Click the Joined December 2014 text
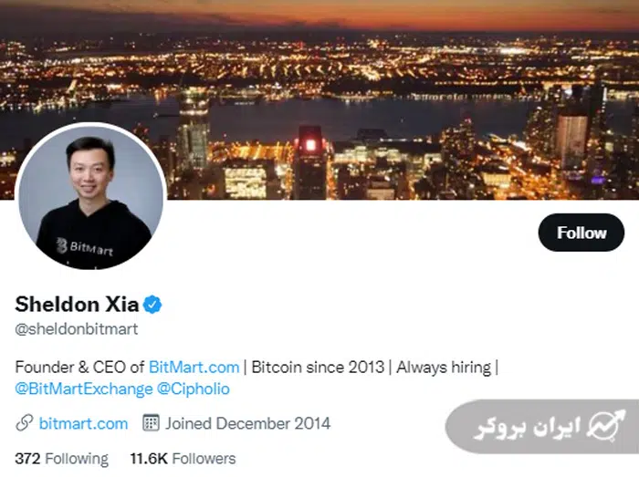The image size is (639, 477). coord(247,423)
